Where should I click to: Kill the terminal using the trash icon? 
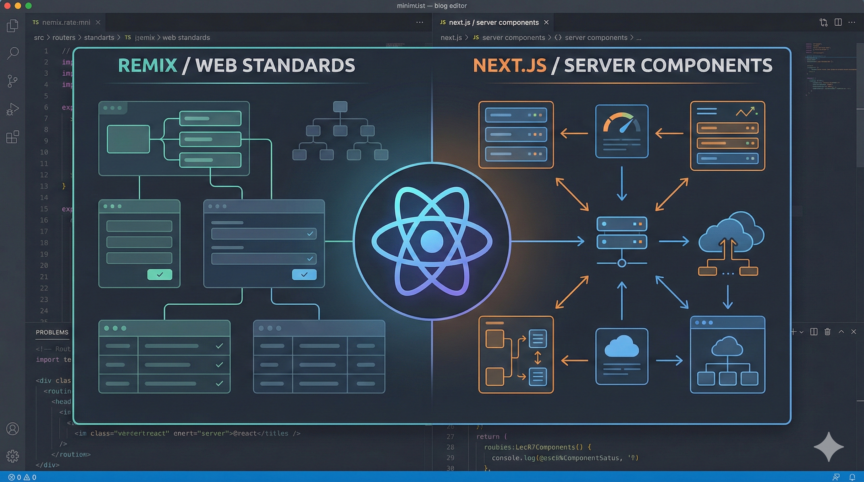(827, 332)
